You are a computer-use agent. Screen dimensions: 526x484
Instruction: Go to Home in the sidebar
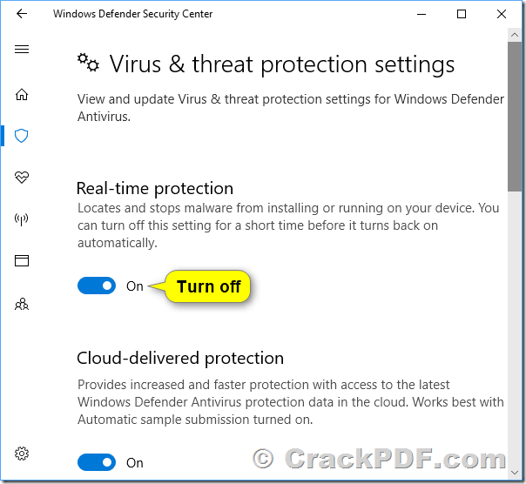(22, 94)
